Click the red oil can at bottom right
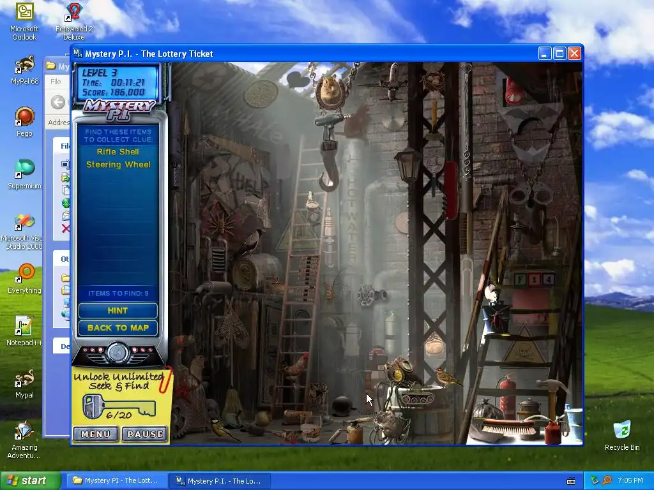 pos(552,432)
